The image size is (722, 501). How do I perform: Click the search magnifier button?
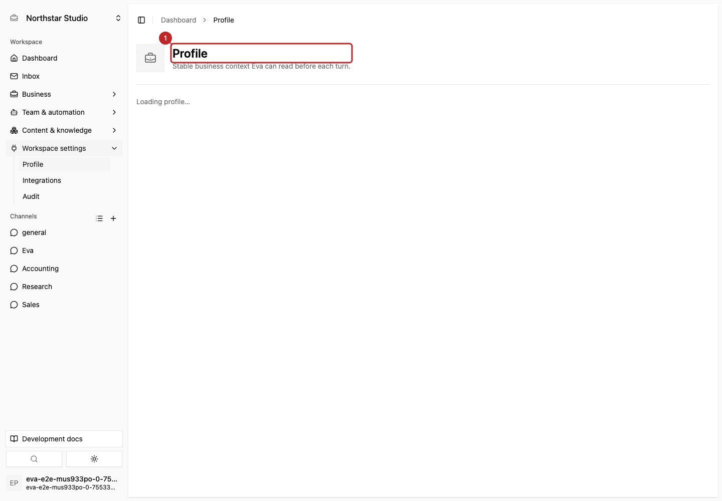coord(34,459)
